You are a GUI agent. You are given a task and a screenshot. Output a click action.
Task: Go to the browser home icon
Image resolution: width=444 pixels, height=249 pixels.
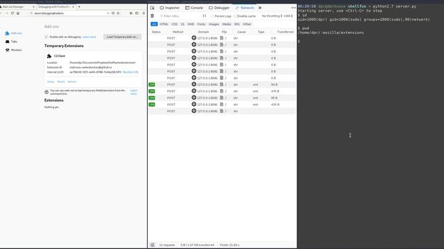(18, 13)
